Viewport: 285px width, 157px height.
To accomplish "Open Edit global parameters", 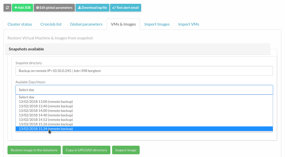I will pyautogui.click(x=54, y=8).
